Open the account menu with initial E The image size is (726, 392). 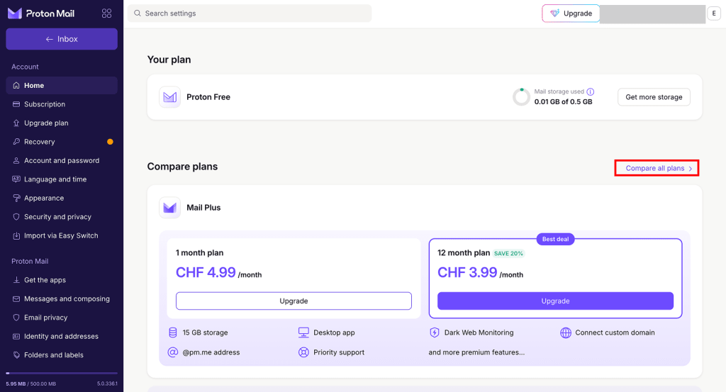click(713, 13)
